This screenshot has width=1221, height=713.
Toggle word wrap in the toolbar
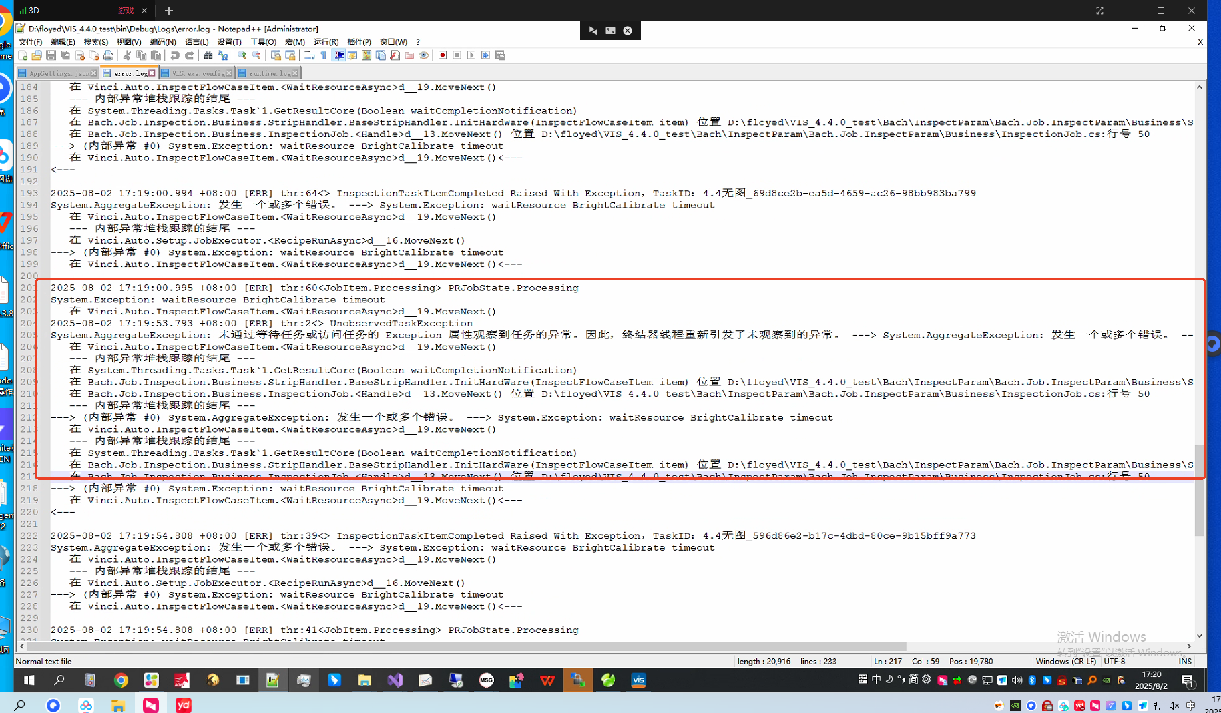(x=309, y=55)
